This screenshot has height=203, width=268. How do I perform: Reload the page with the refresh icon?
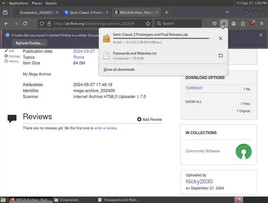[x=25, y=23]
